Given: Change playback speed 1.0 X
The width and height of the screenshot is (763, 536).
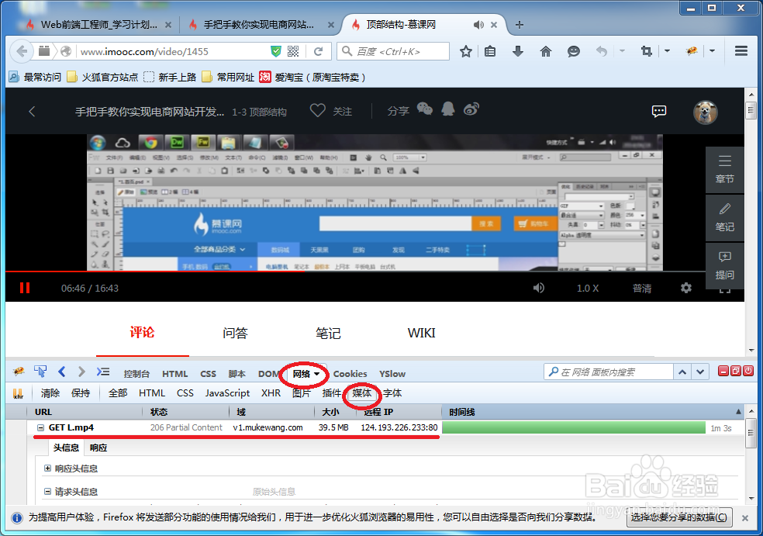Looking at the screenshot, I should pyautogui.click(x=588, y=289).
